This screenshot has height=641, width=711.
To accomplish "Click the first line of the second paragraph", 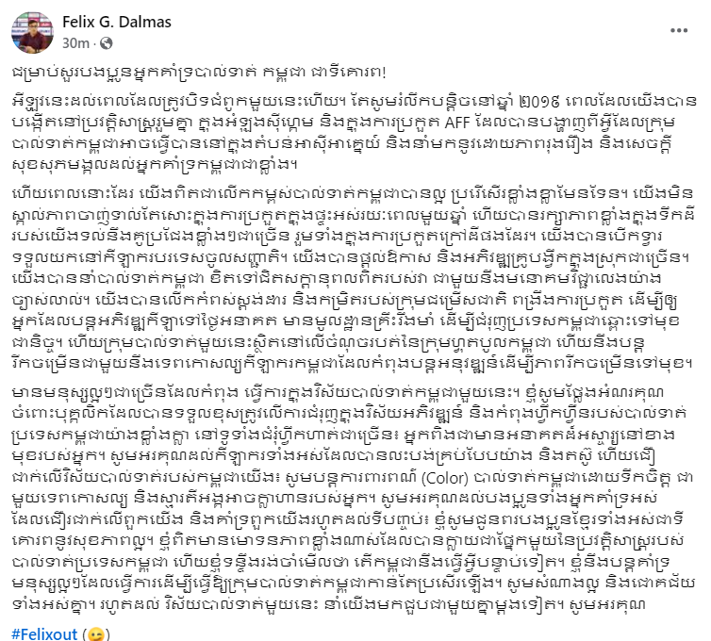I will pyautogui.click(x=353, y=193).
